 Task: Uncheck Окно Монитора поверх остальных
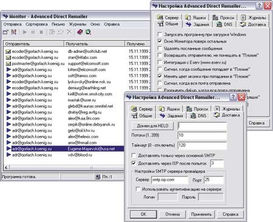coord(160,41)
